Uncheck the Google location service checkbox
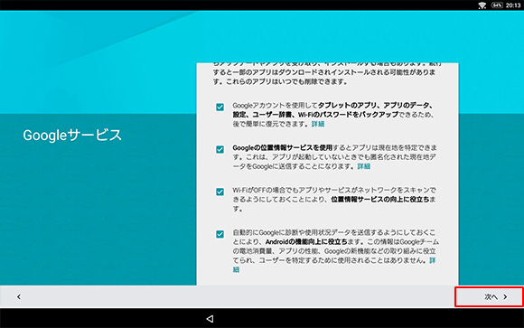524x328 pixels. pos(220,149)
